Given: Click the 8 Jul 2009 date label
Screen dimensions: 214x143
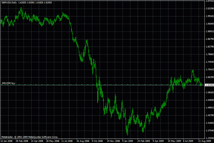Looking at the screenshot, I should [x=188, y=141].
